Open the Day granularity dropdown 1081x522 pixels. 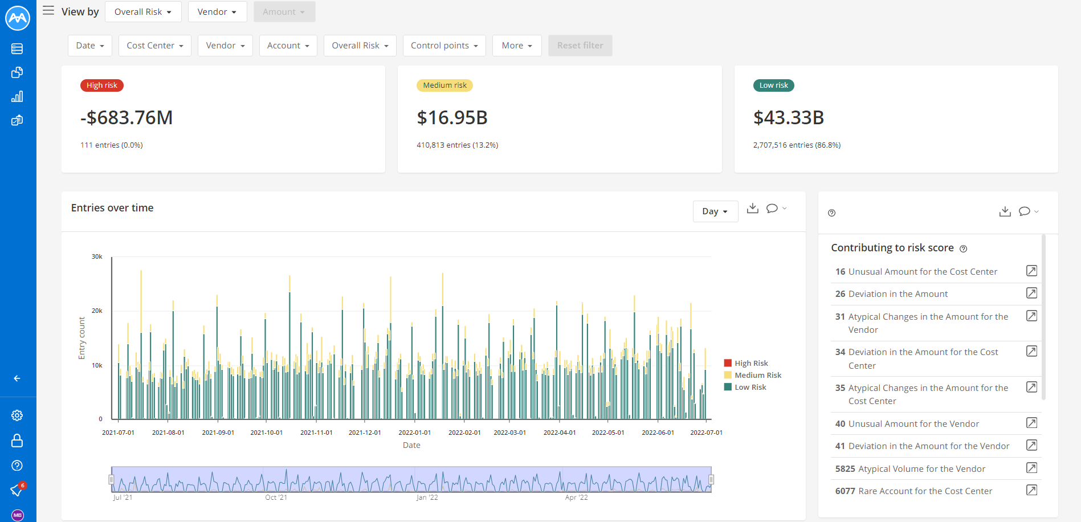(x=715, y=211)
